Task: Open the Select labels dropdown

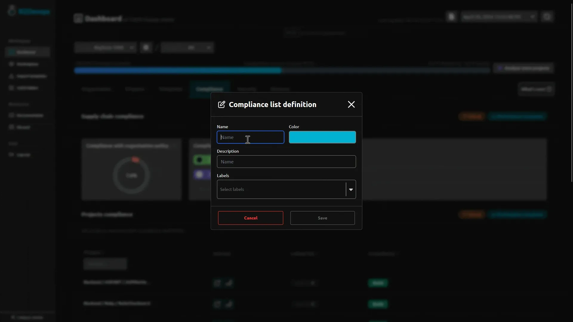Action: 286,189
